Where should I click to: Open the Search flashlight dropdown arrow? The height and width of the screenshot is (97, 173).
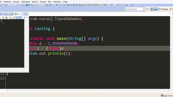(x=105, y=5)
